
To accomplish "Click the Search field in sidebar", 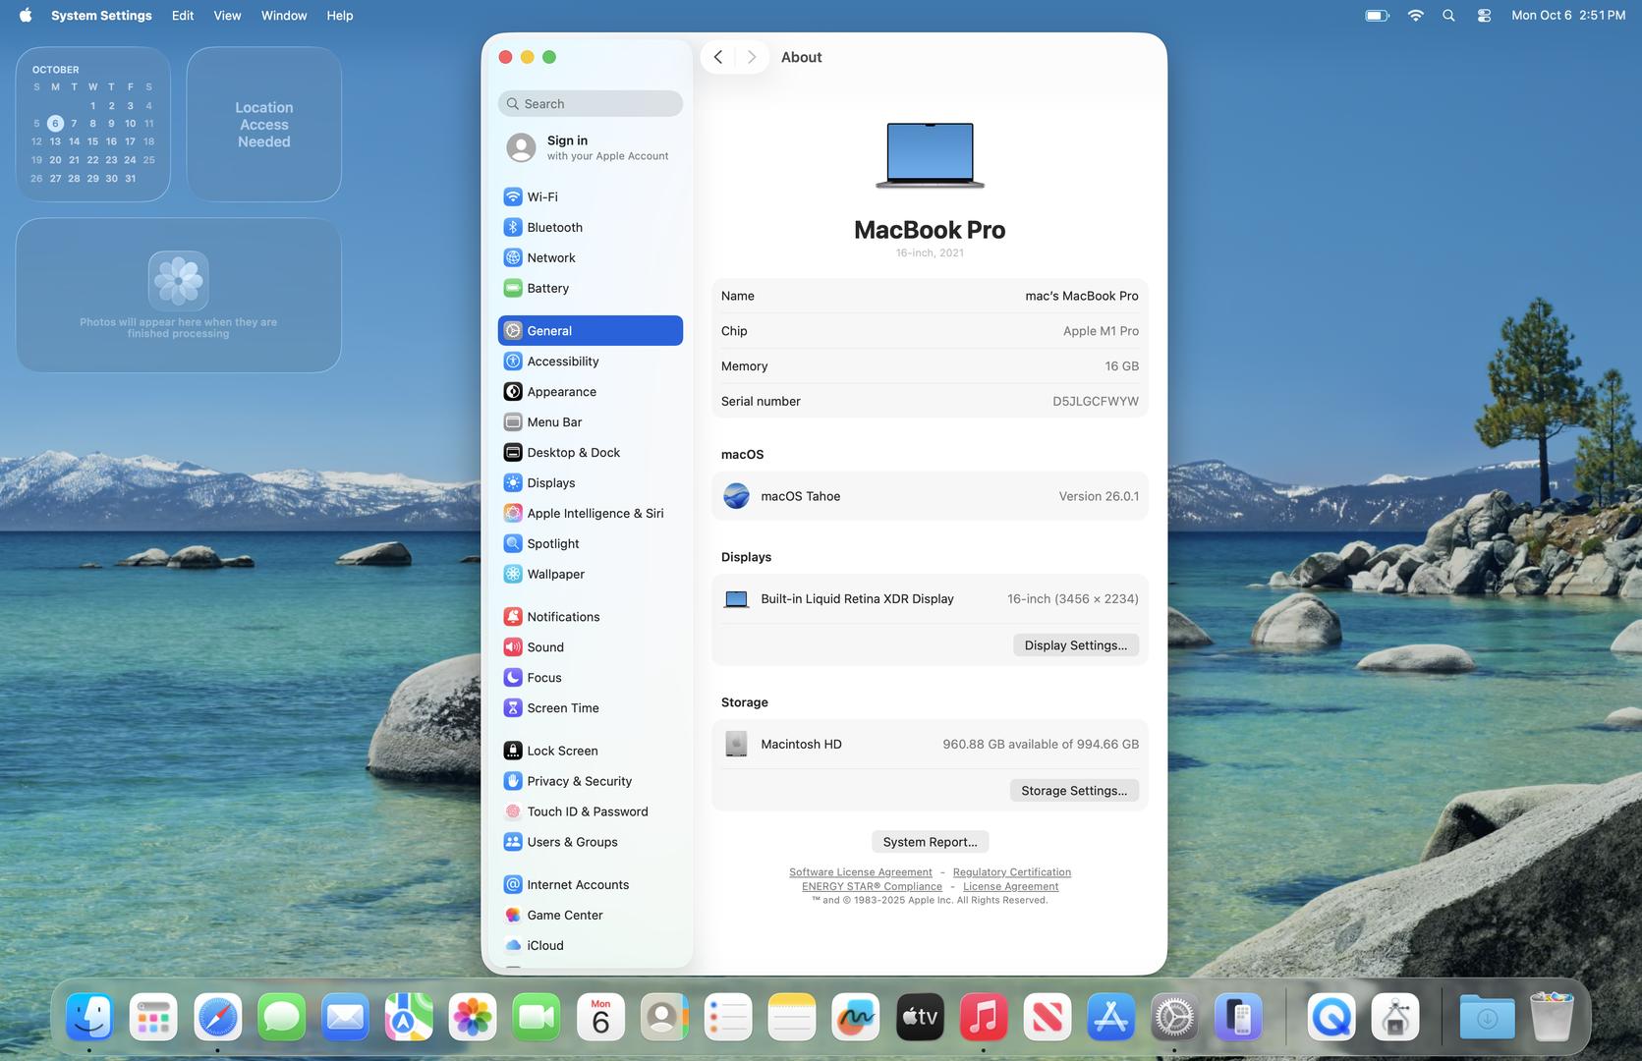I will click(x=591, y=104).
